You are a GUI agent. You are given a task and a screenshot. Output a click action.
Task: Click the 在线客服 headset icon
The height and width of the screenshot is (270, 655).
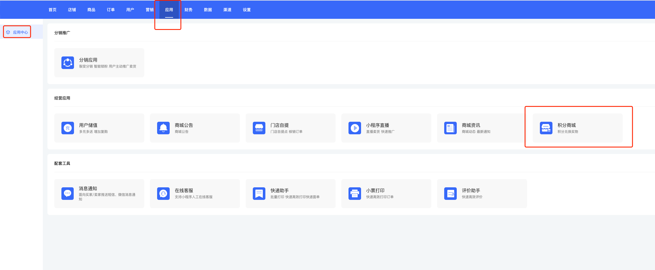(163, 194)
